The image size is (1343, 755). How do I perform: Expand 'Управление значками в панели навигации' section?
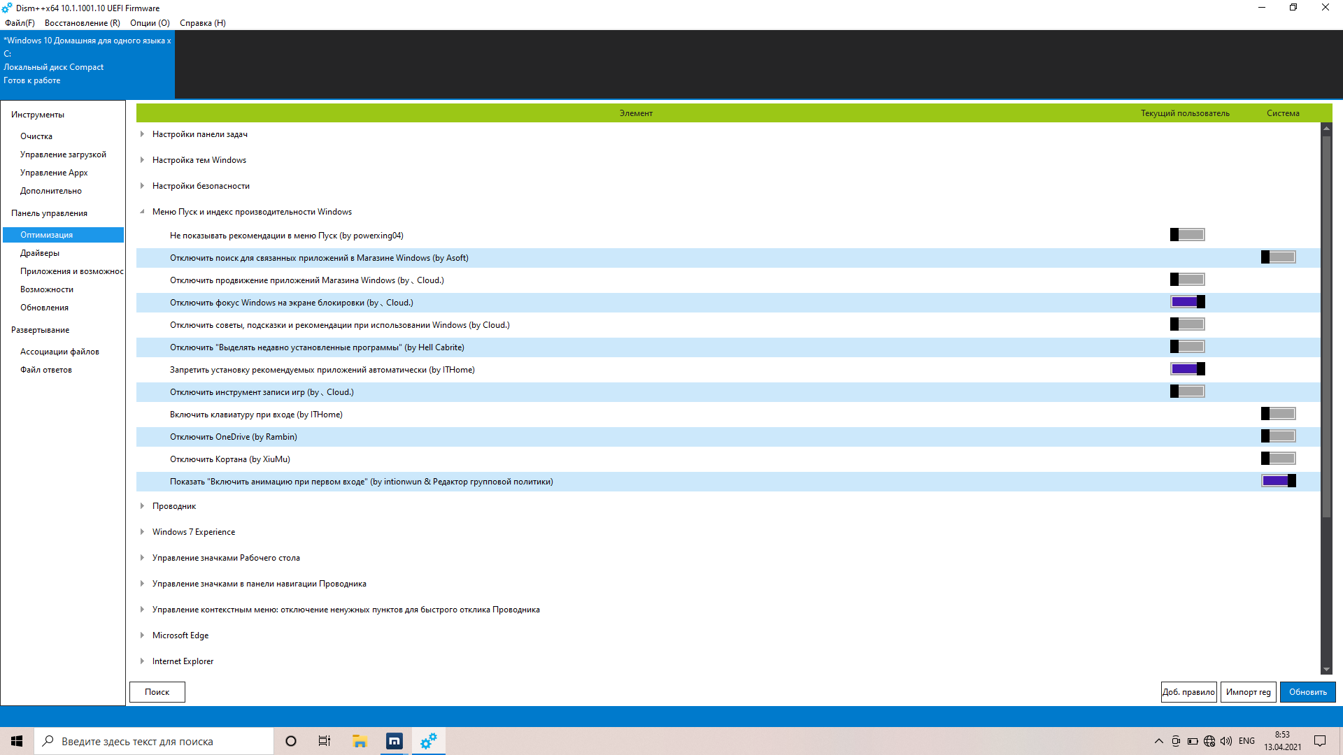pos(142,584)
